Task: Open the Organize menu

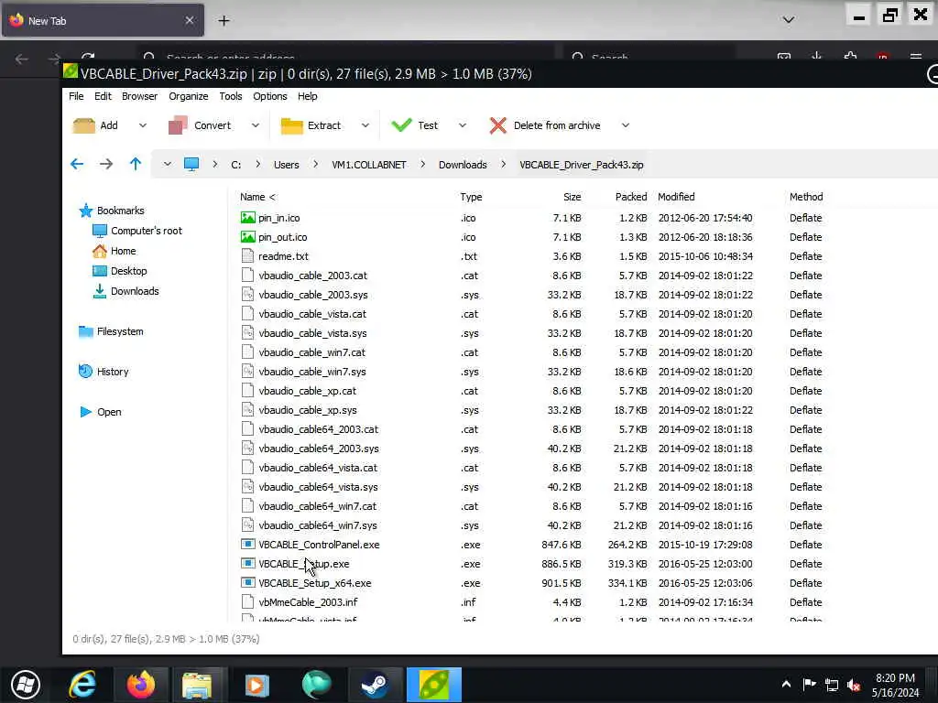Action: pyautogui.click(x=189, y=96)
